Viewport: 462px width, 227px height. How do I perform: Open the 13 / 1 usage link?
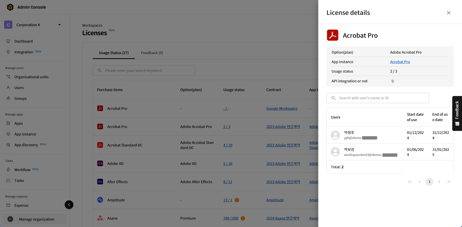228,200
